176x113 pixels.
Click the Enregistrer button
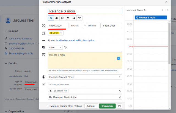(107, 106)
